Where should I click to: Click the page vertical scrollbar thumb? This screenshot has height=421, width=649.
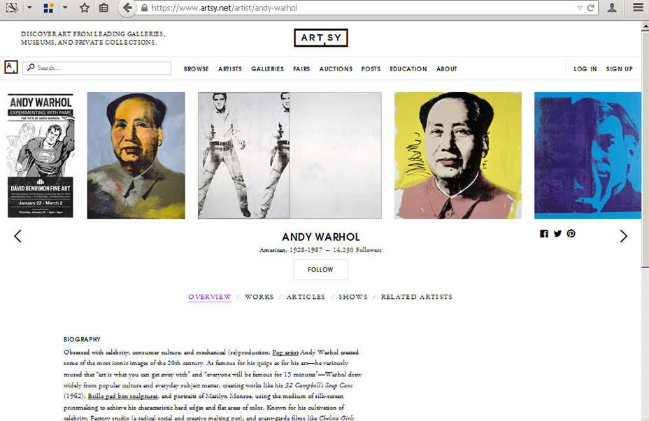tap(646, 149)
